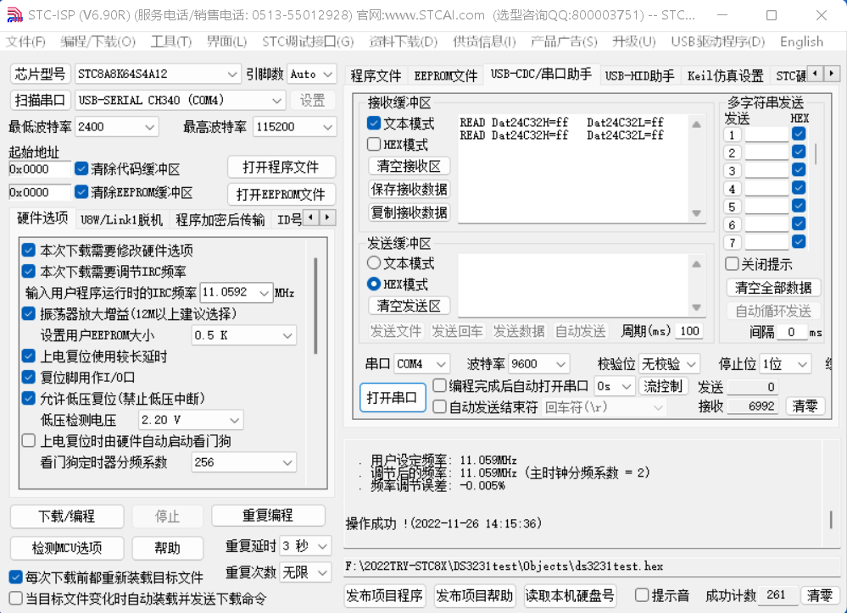Expand low voltage detect 2.20 V dropdown

(x=191, y=420)
